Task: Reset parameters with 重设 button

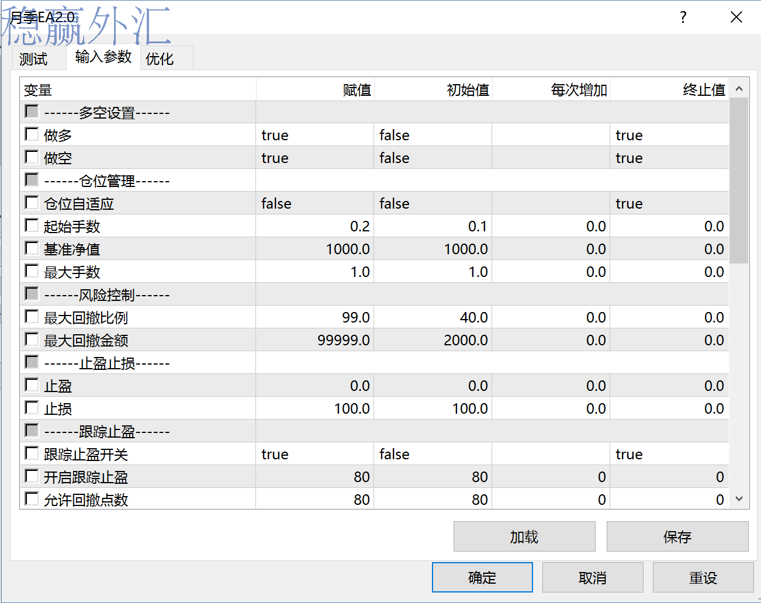Action: coord(703,577)
